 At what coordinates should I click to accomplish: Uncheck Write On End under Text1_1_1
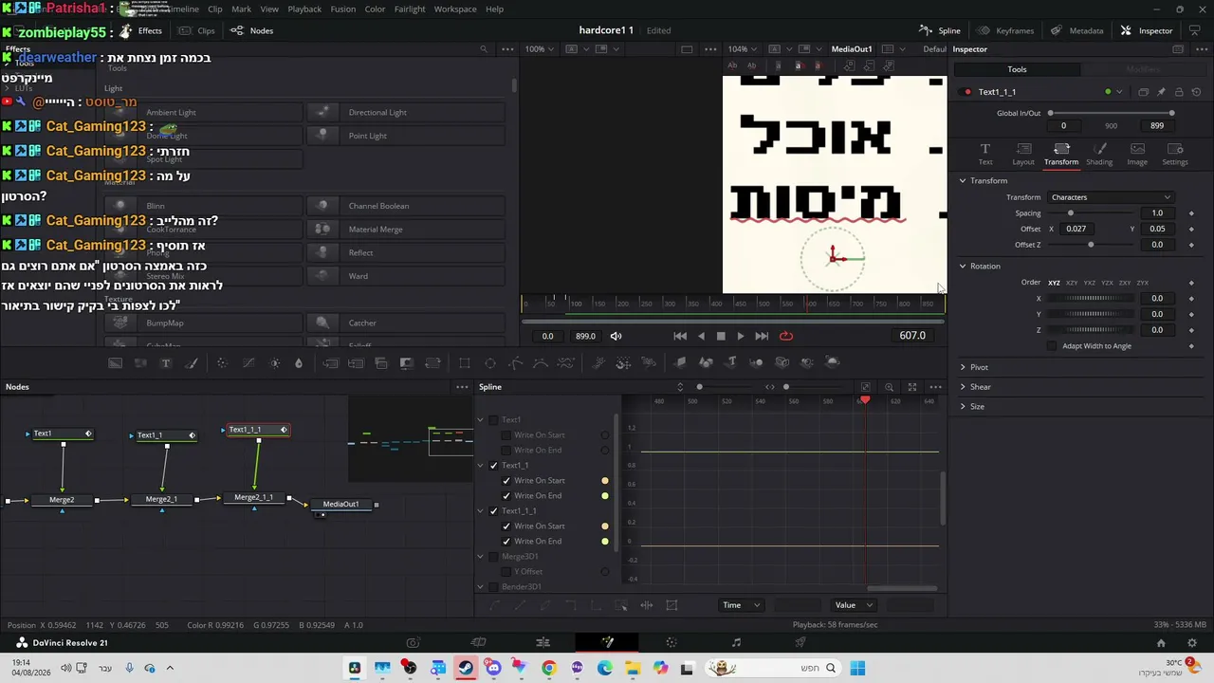[506, 542]
